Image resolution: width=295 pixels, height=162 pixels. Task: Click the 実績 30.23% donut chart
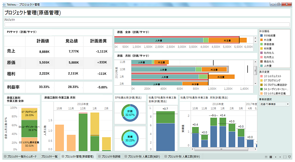pos(129,138)
